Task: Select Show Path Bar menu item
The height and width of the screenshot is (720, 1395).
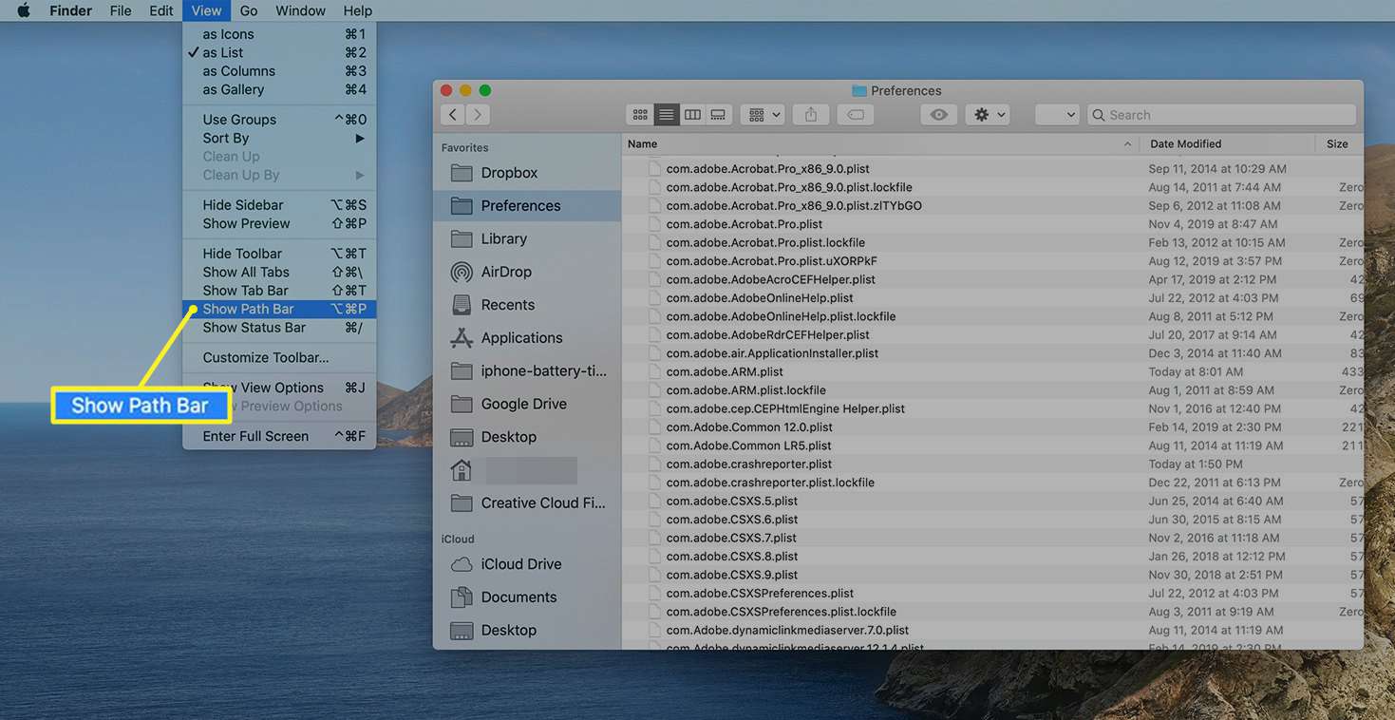Action: click(248, 310)
